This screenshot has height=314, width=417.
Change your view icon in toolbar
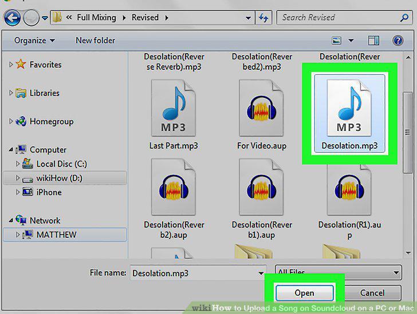pos(337,41)
